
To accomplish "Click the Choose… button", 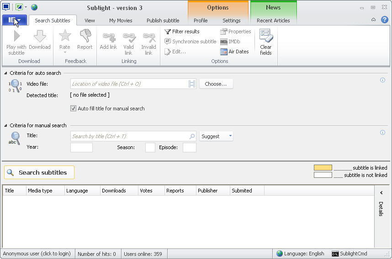I will [216, 84].
